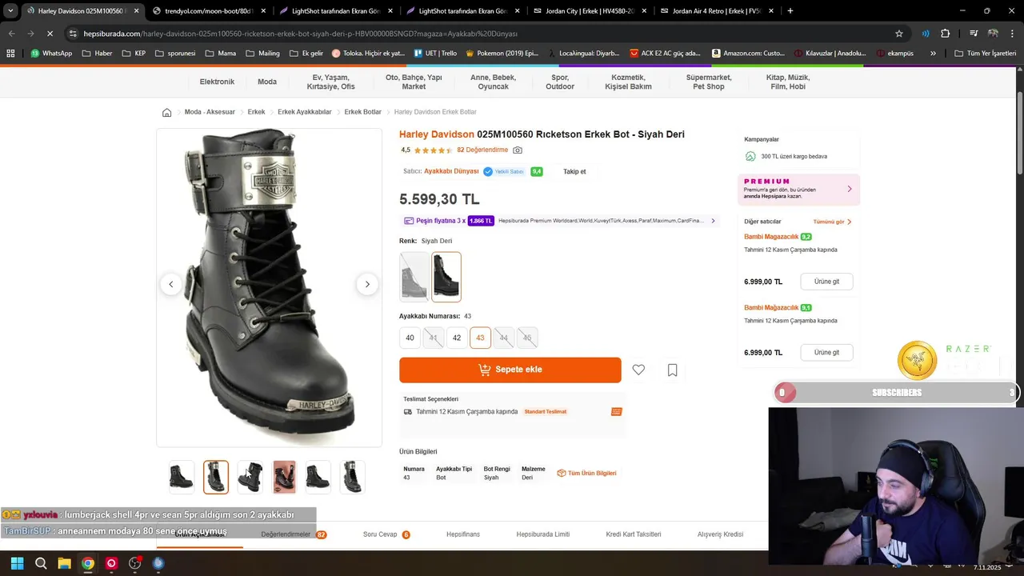Add product to favorites with heart icon

(x=638, y=370)
